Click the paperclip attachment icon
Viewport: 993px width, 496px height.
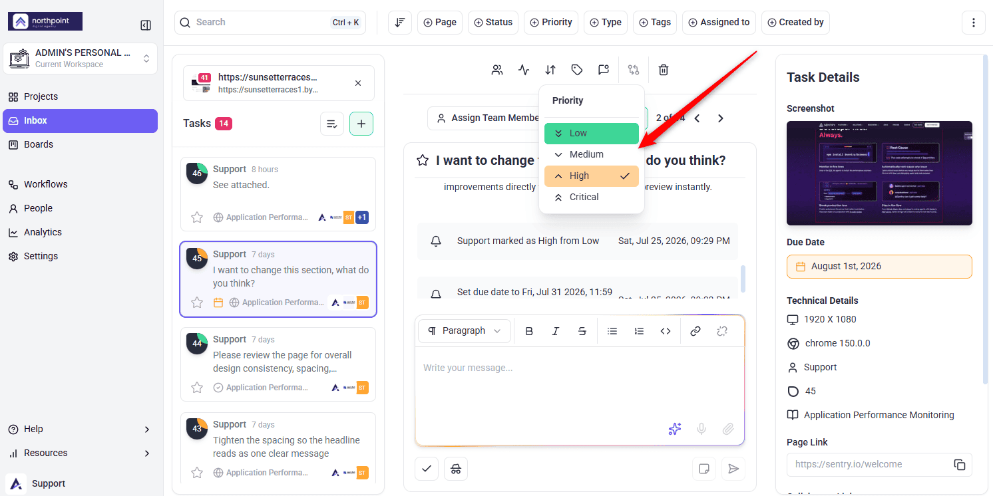tap(728, 429)
